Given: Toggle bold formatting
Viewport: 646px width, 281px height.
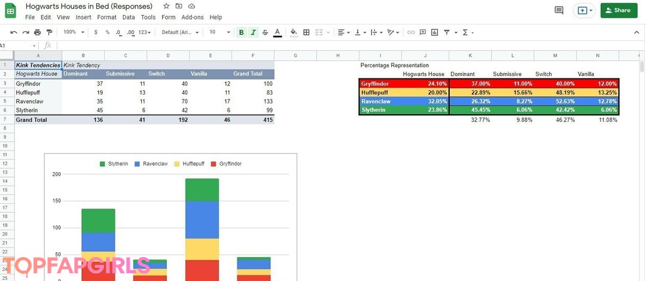Looking at the screenshot, I should (242, 32).
